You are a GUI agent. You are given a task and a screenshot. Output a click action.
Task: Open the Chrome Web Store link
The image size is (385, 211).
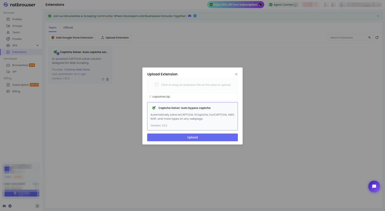tap(77, 70)
